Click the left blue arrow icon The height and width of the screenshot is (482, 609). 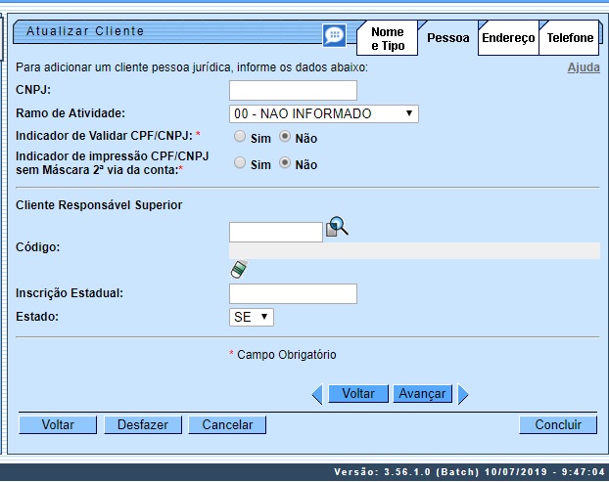[x=316, y=394]
